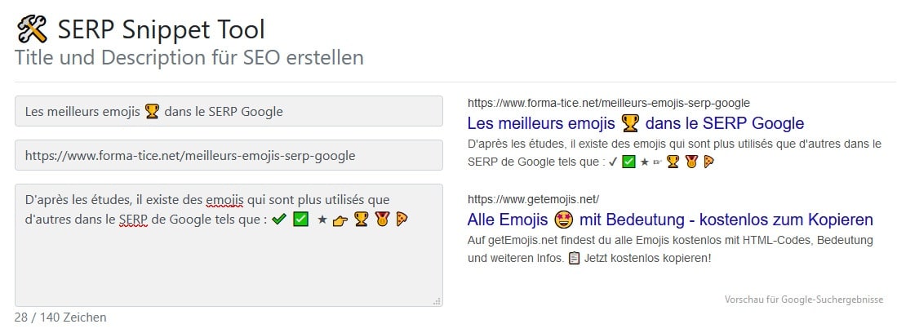Open 'Les meilleurs emojis dans le SERP Google' link

(x=636, y=123)
